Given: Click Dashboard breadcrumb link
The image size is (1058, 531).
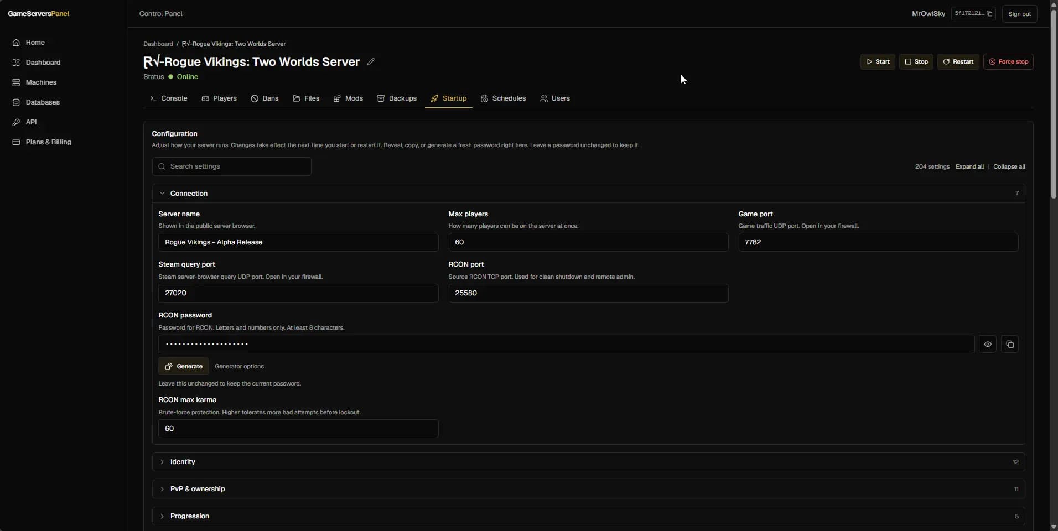Looking at the screenshot, I should click(x=158, y=44).
